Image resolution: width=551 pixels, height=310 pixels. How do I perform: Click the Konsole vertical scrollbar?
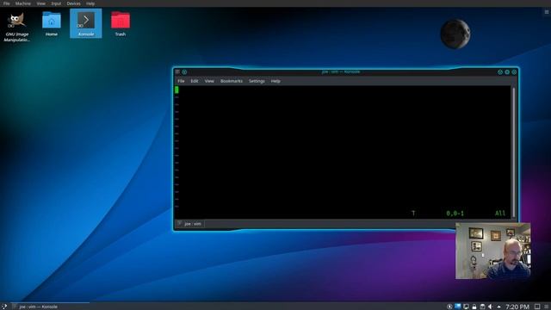[513, 152]
